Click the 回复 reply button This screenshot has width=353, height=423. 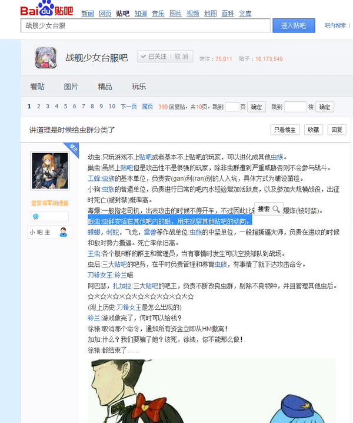point(337,130)
